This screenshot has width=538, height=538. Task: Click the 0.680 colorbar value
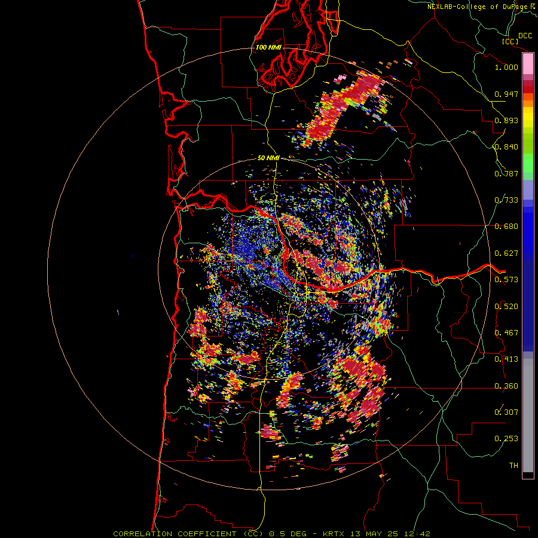click(x=506, y=227)
